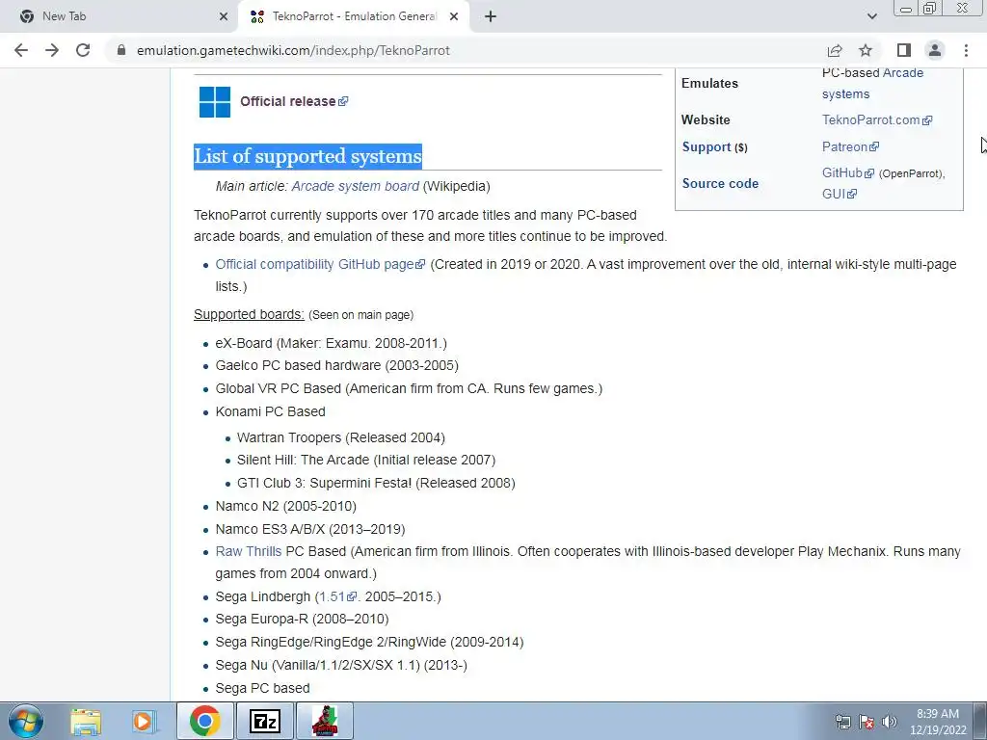Image resolution: width=987 pixels, height=740 pixels.
Task: Click Source code infobox label
Action: click(x=720, y=183)
